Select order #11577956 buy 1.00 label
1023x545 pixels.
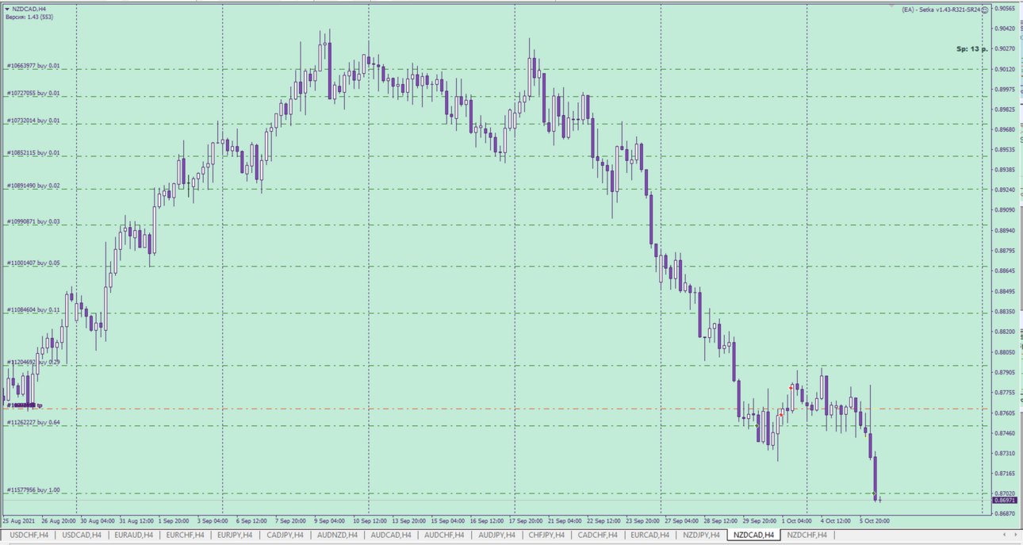[x=33, y=490]
